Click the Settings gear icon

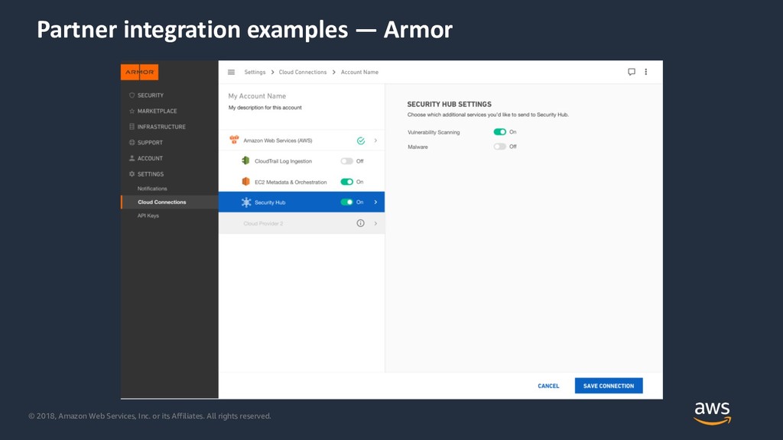(132, 174)
